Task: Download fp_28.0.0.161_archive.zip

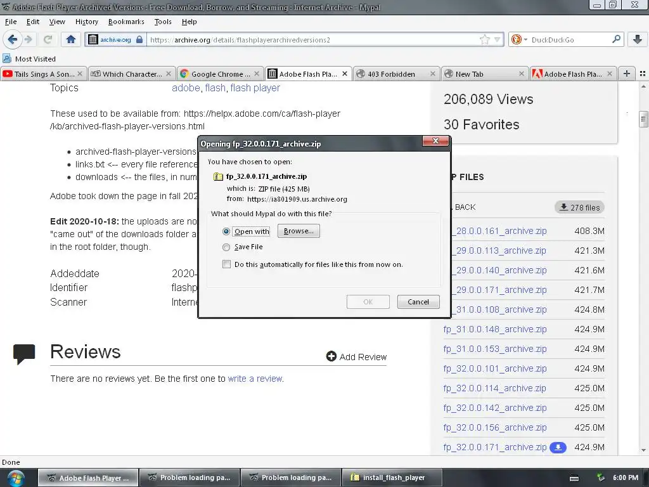Action: pyautogui.click(x=499, y=231)
